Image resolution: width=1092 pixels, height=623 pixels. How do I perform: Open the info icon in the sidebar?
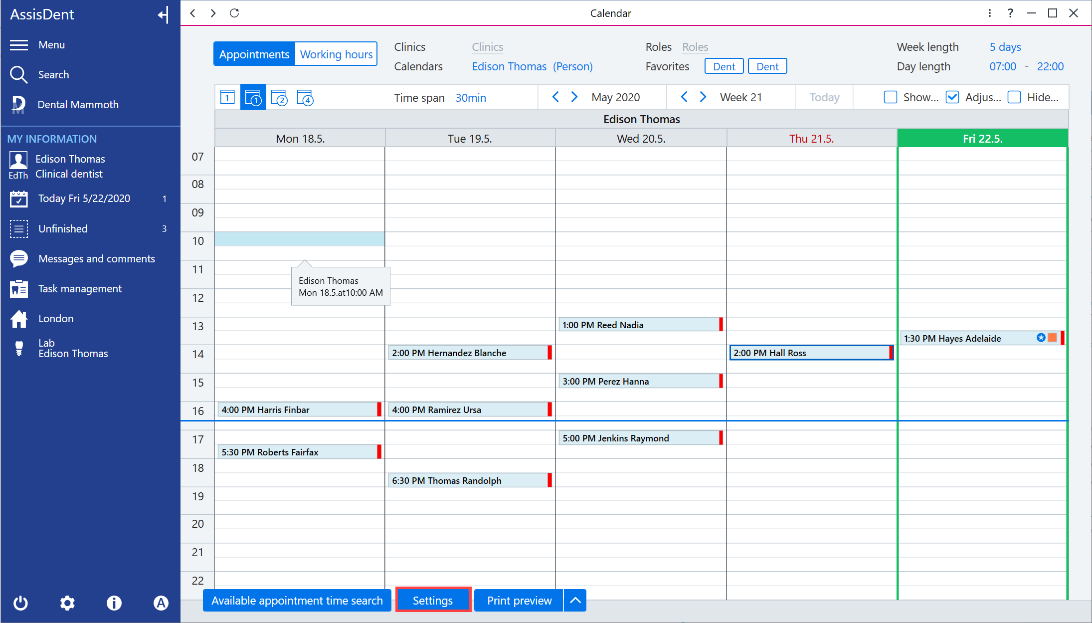(x=114, y=603)
